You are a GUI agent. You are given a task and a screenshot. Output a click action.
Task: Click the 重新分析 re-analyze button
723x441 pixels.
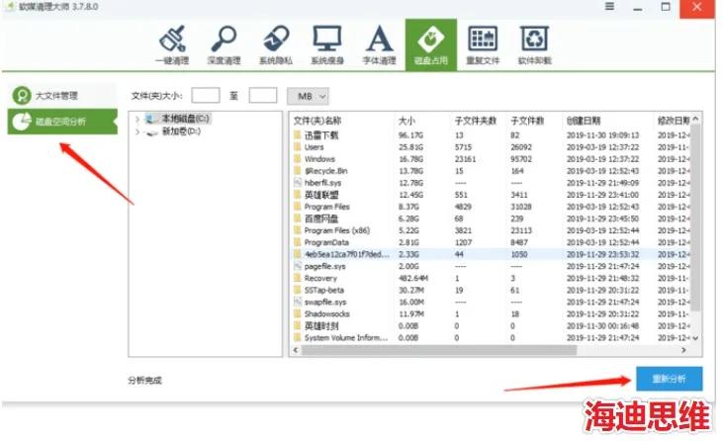pyautogui.click(x=669, y=379)
